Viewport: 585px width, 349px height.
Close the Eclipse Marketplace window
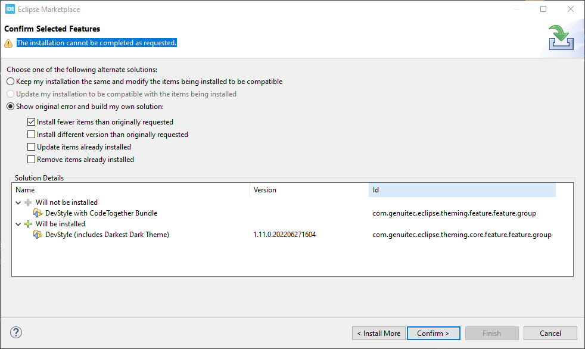571,9
